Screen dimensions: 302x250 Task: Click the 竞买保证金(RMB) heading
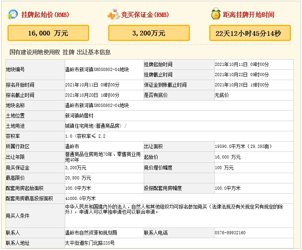click(145, 15)
